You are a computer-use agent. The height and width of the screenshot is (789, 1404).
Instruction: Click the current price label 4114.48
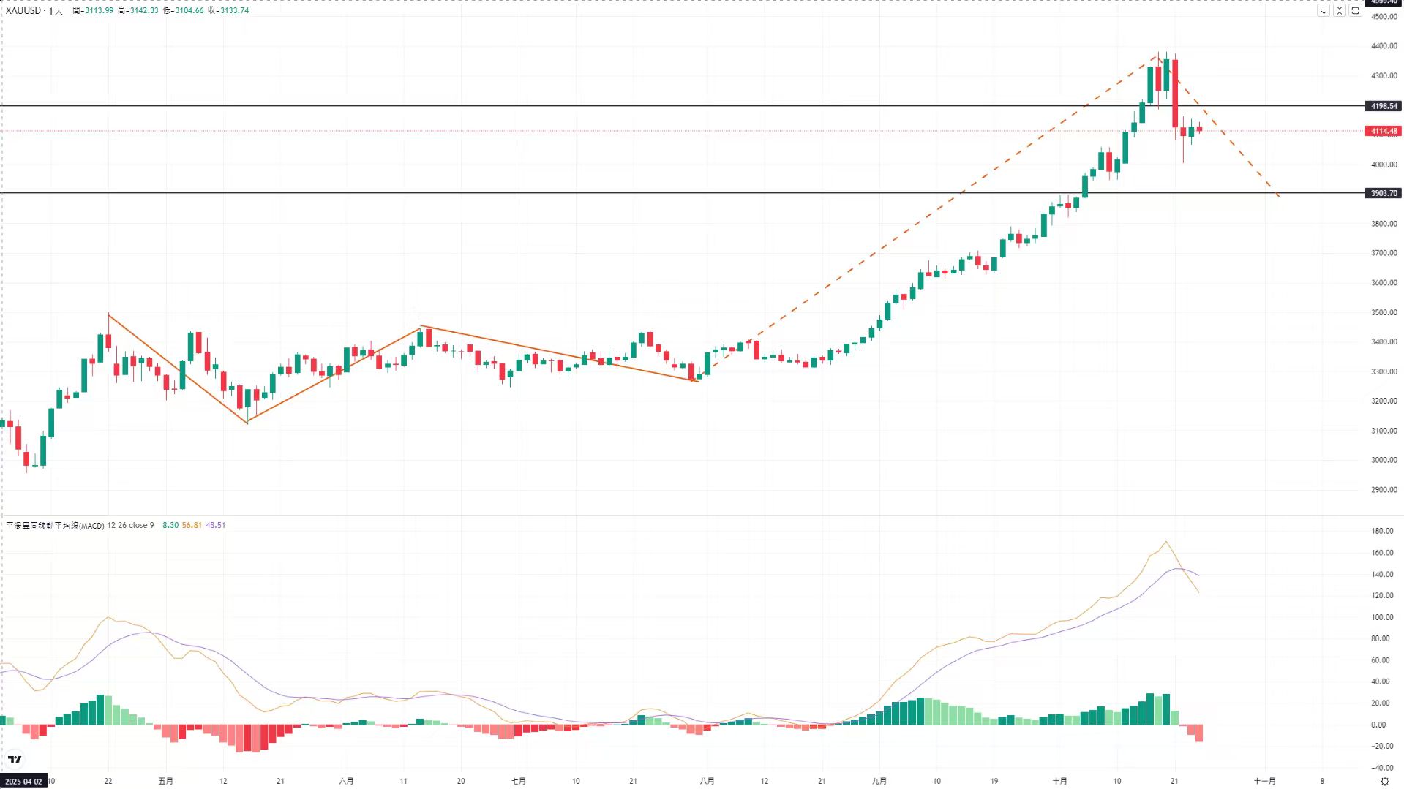coord(1384,132)
